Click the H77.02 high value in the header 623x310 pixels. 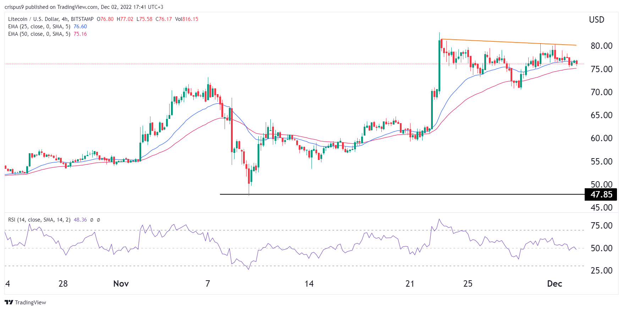[x=125, y=19]
